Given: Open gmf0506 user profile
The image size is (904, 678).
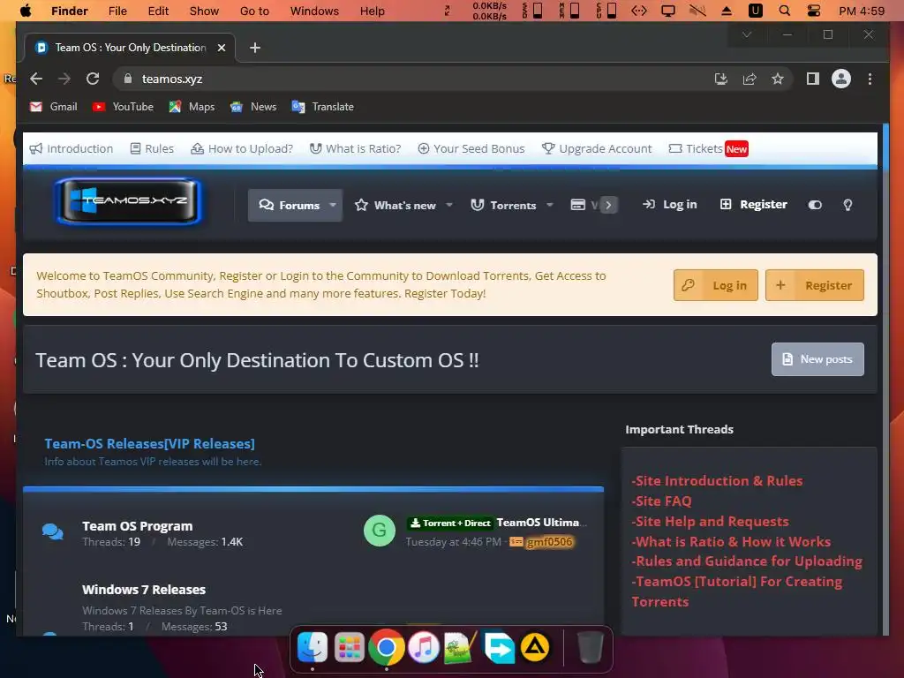Looking at the screenshot, I should 549,542.
